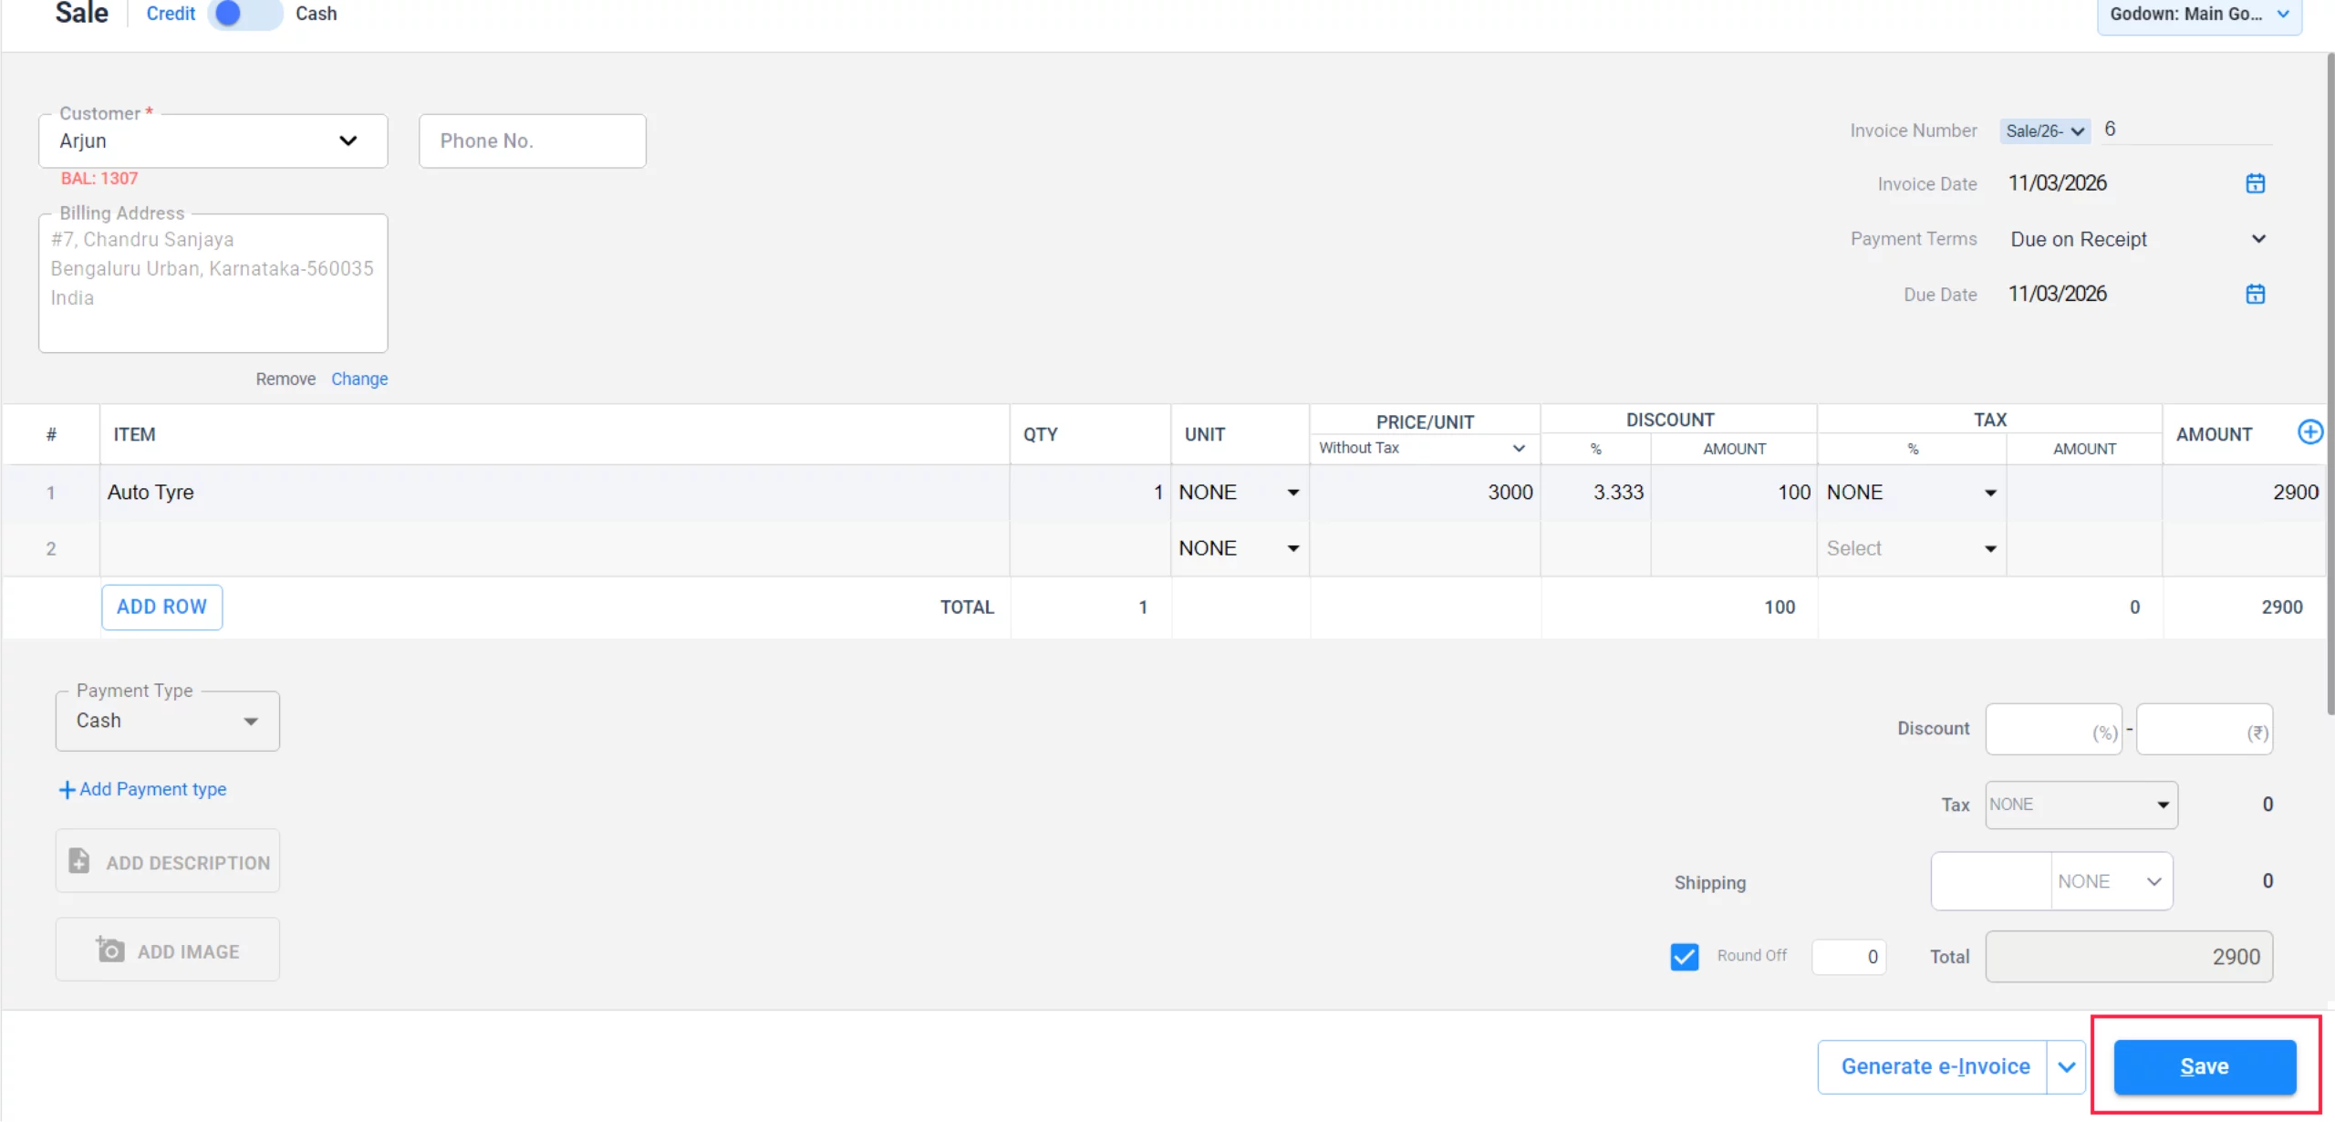Uncheck the Round Off checkbox
Viewport: 2335px width, 1122px height.
point(1685,956)
